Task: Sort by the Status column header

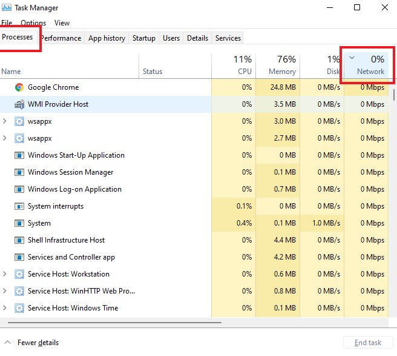Action: [x=175, y=65]
